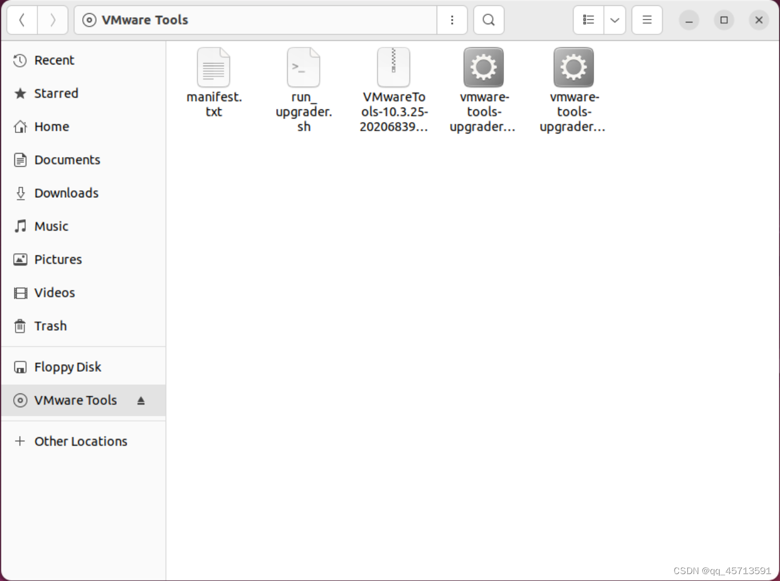Select the Starred sidebar entry
This screenshot has height=581, width=780.
click(56, 93)
